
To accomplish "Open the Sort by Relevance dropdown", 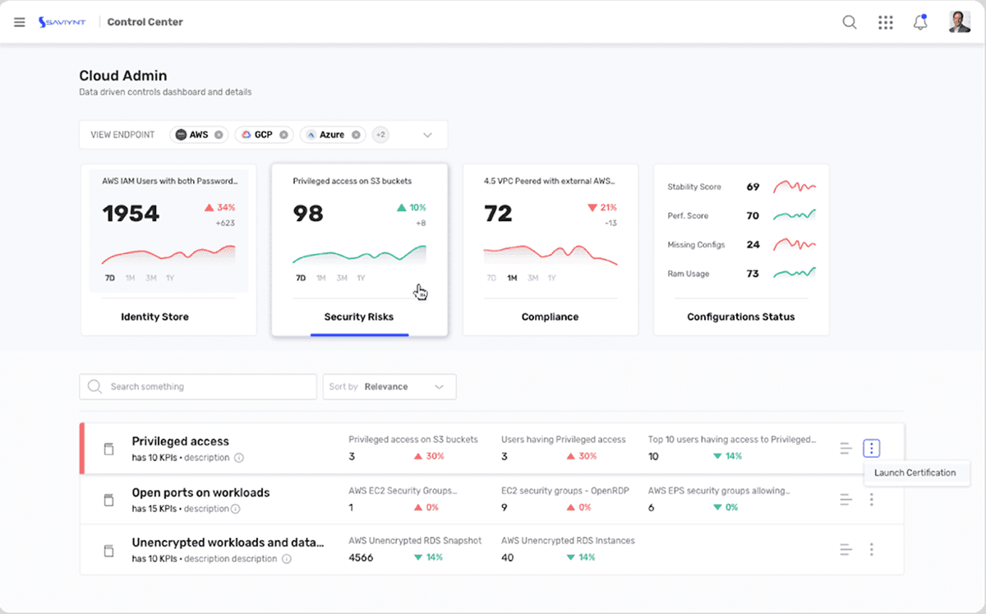I will click(x=389, y=386).
